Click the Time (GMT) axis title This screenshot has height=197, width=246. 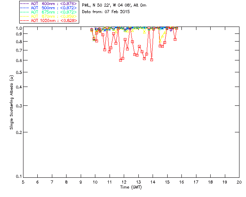[131, 187]
